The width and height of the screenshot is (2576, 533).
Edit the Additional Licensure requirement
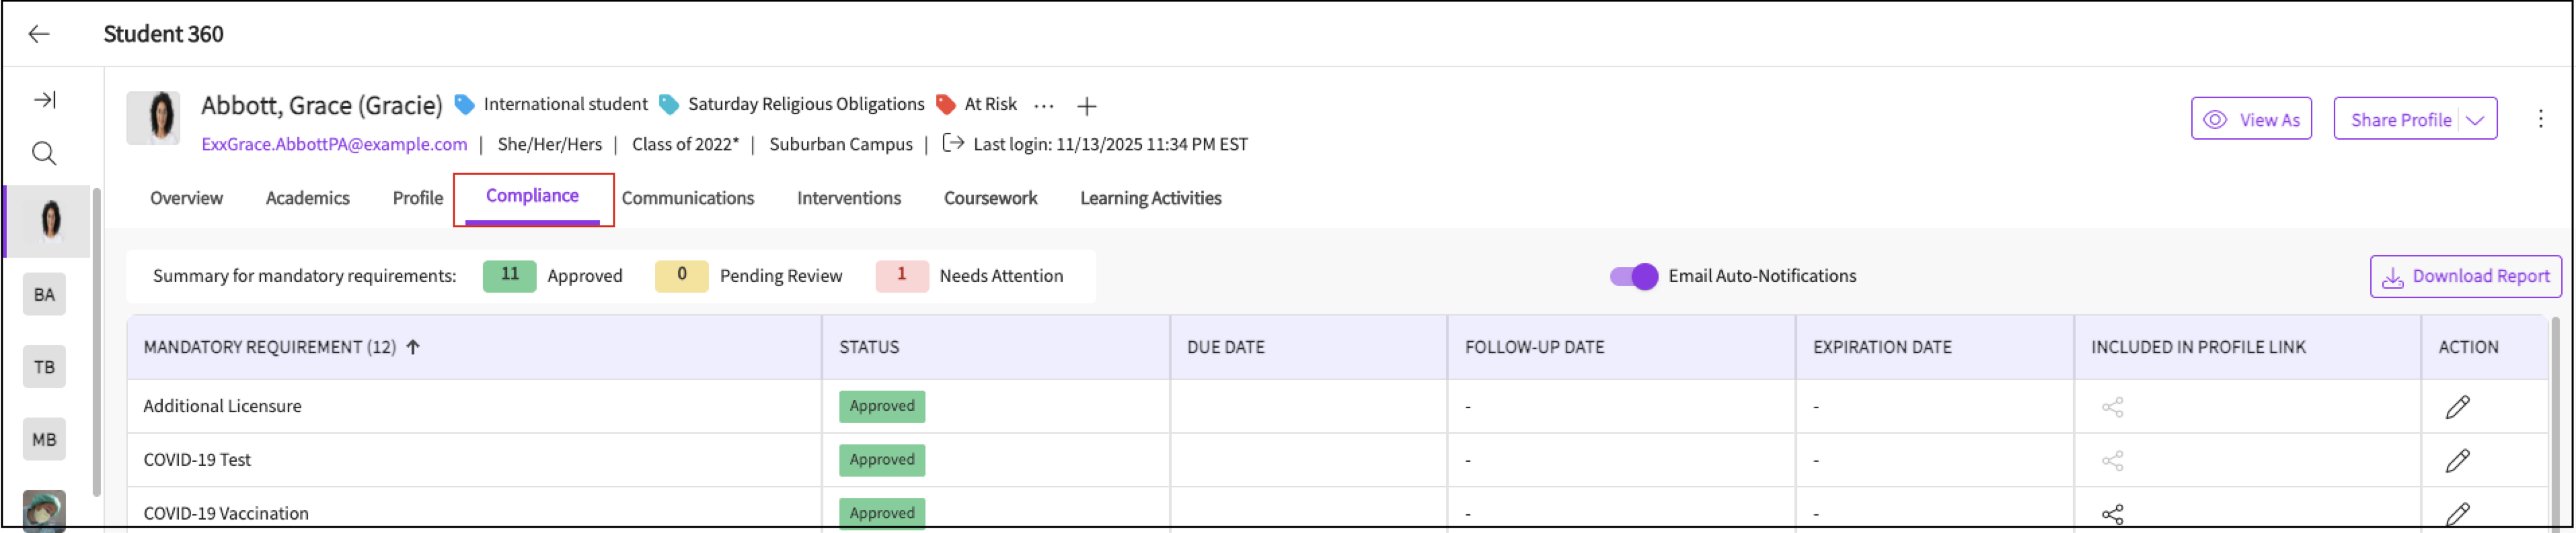pyautogui.click(x=2457, y=407)
